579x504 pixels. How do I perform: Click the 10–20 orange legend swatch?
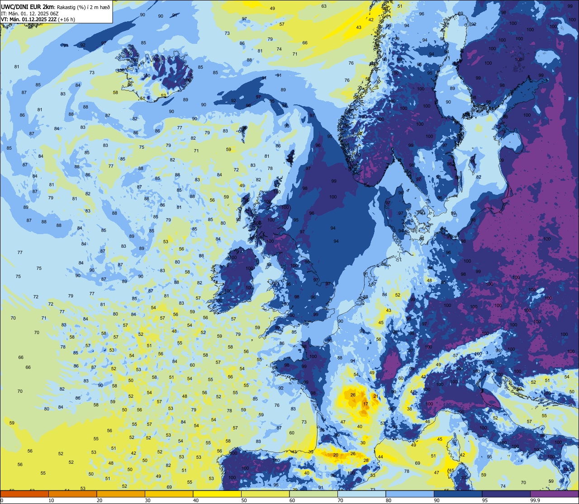[72, 494]
